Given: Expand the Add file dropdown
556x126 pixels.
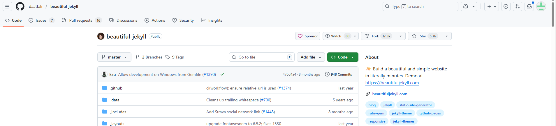Looking at the screenshot, I should tap(311, 57).
